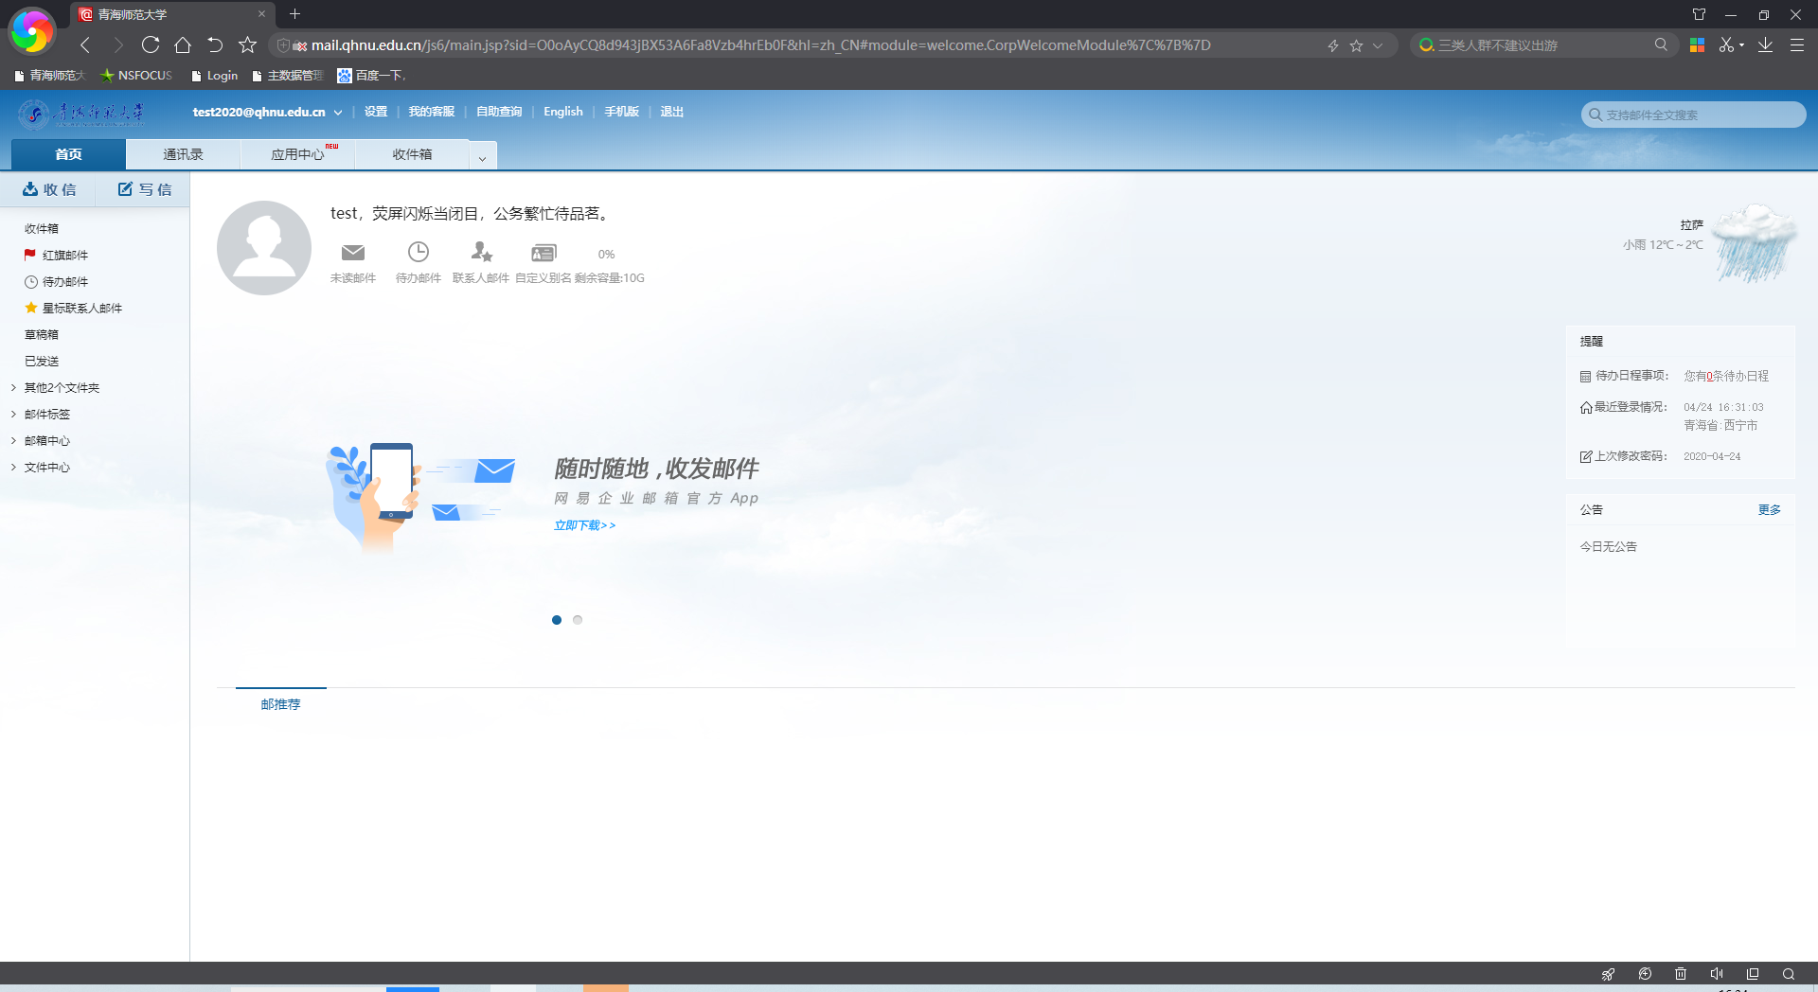Image resolution: width=1818 pixels, height=992 pixels.
Task: Click the Qinghai Normal University logo
Action: (x=81, y=114)
